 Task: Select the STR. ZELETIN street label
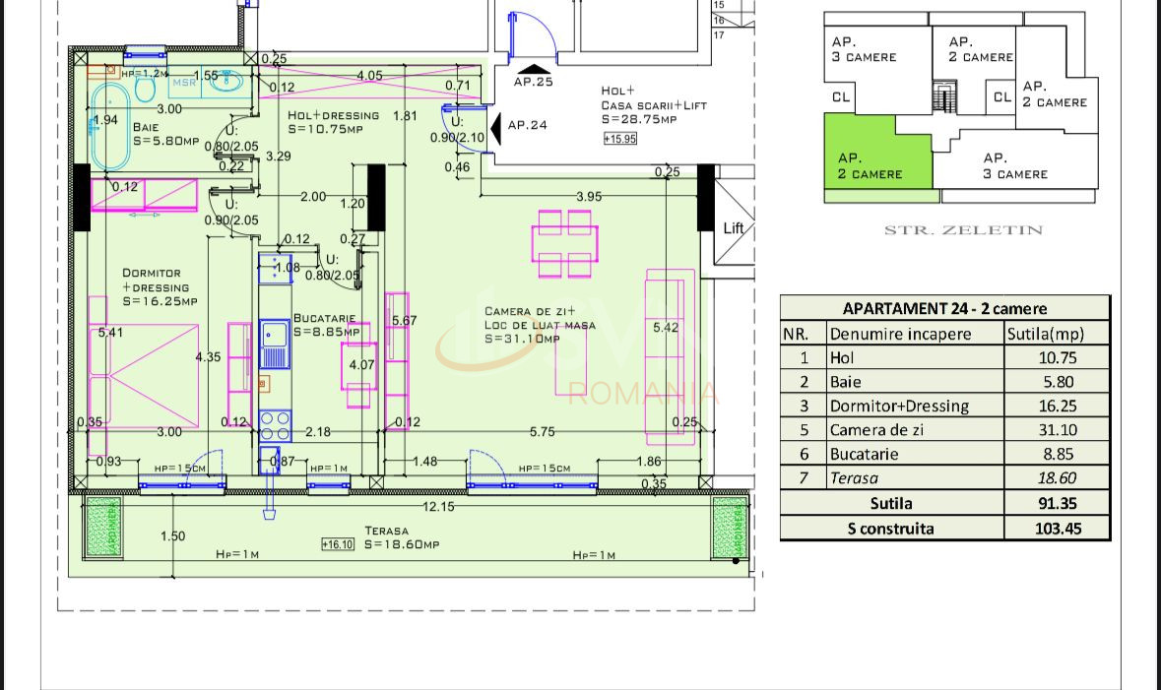pyautogui.click(x=963, y=230)
